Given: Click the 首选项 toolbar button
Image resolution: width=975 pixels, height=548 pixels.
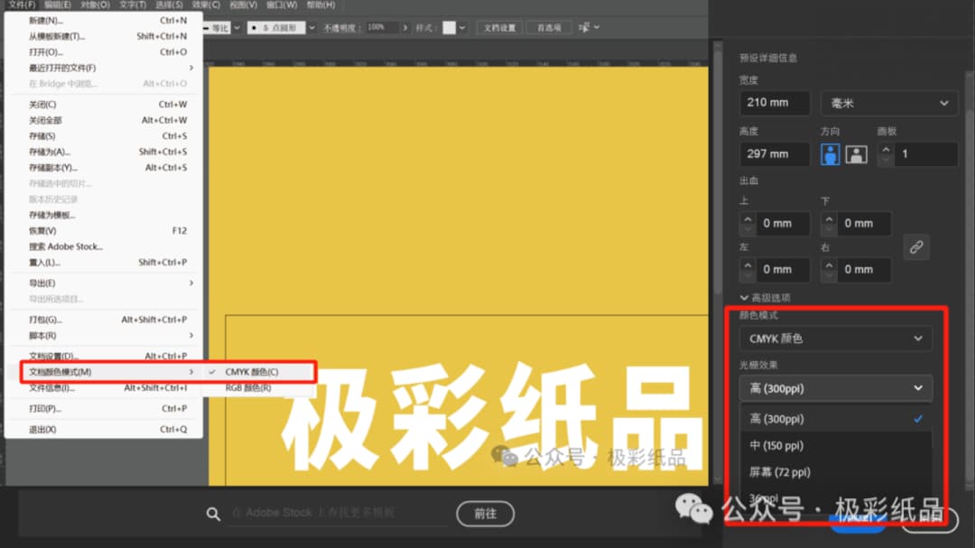Looking at the screenshot, I should pos(549,27).
